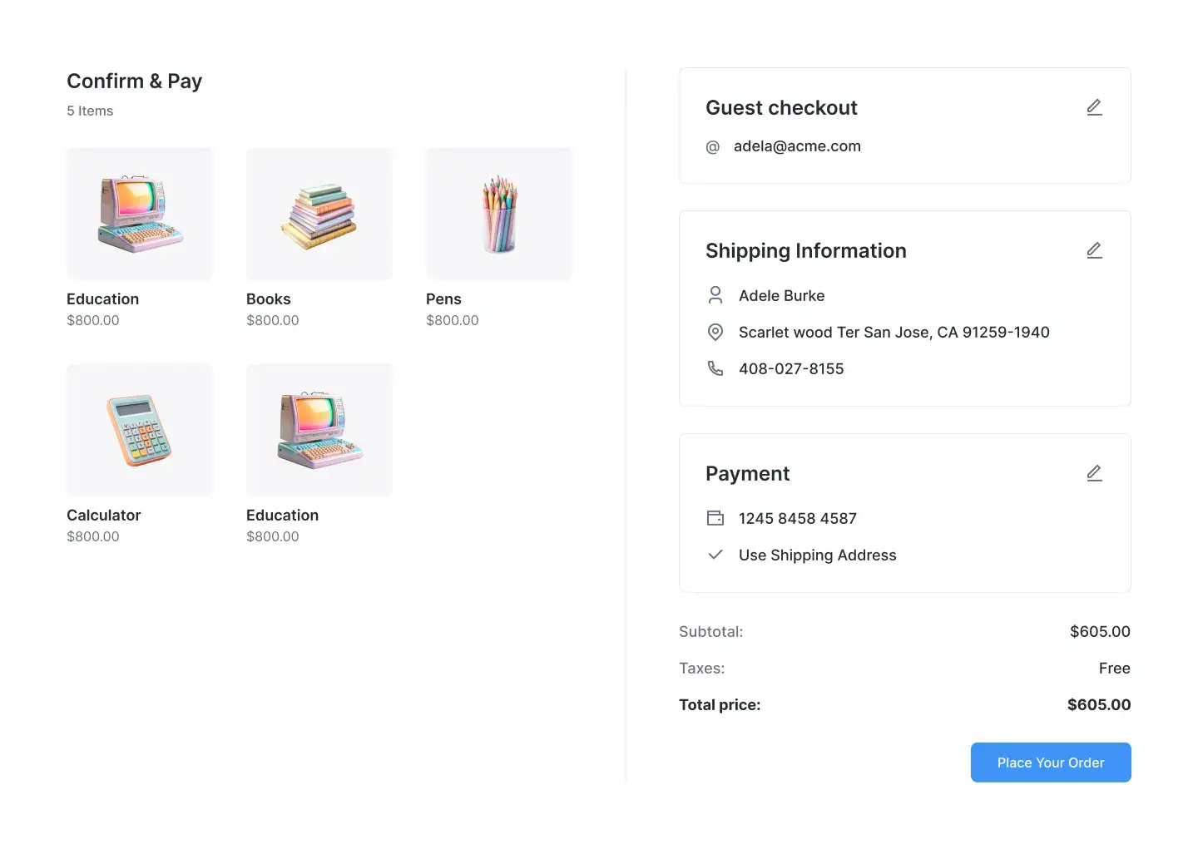Image resolution: width=1198 pixels, height=849 pixels.
Task: Select the Pens product image
Action: click(499, 215)
